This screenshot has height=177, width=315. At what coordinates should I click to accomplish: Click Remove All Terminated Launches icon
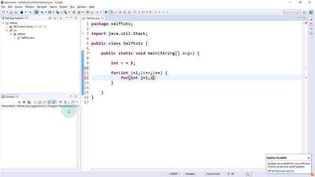tap(29, 102)
